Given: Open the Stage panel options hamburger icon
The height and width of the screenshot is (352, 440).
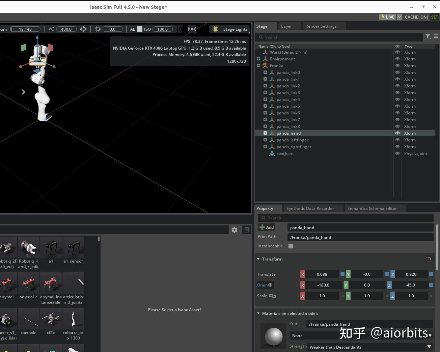Looking at the screenshot, I should [436, 36].
